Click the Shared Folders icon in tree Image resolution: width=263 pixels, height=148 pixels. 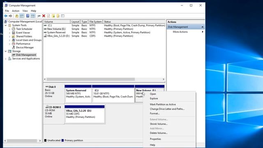point(14,36)
